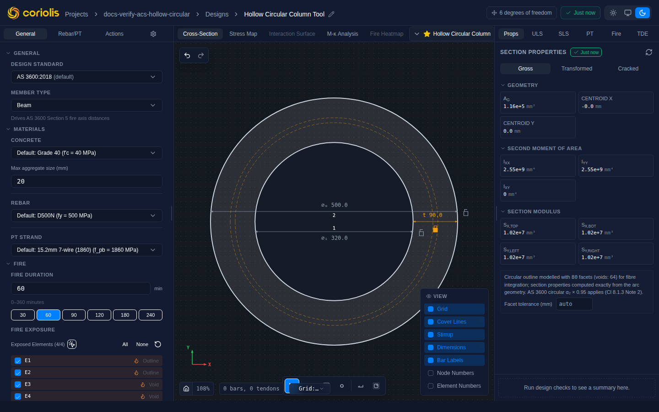659x412 pixels.
Task: Select All exposed elements
Action: (125, 344)
